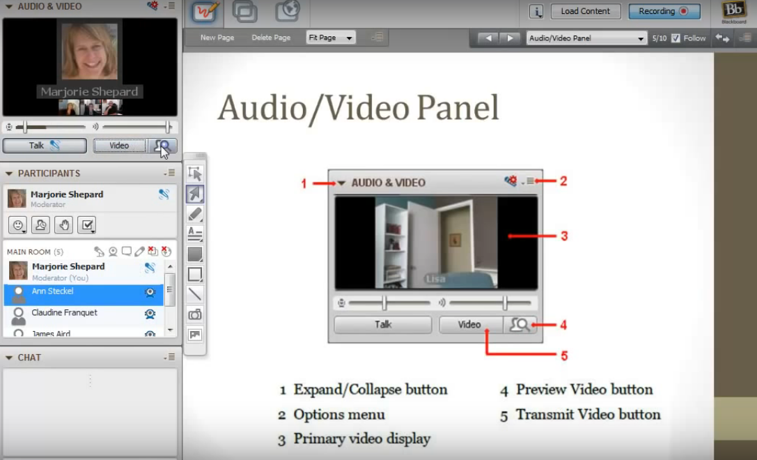The width and height of the screenshot is (757, 460).
Task: Click the Clip Art image tool
Action: click(195, 335)
